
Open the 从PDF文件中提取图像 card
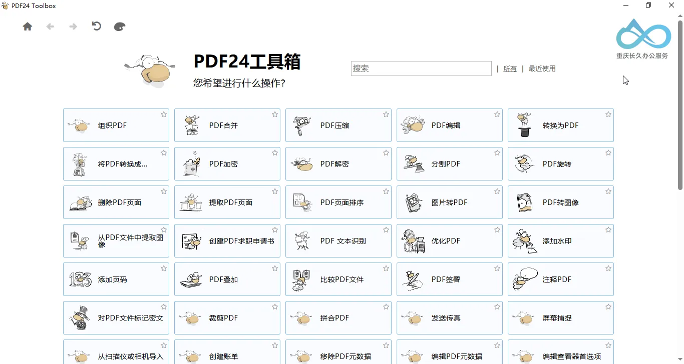click(x=116, y=241)
